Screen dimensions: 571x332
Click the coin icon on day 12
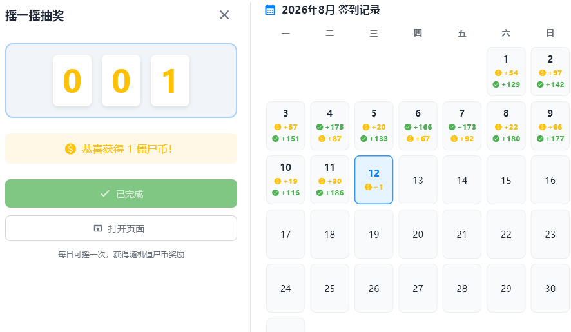click(368, 187)
